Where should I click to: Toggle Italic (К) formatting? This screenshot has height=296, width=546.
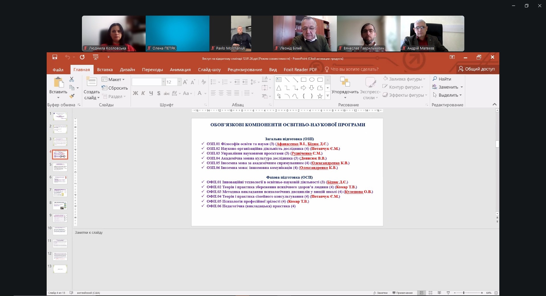click(143, 93)
